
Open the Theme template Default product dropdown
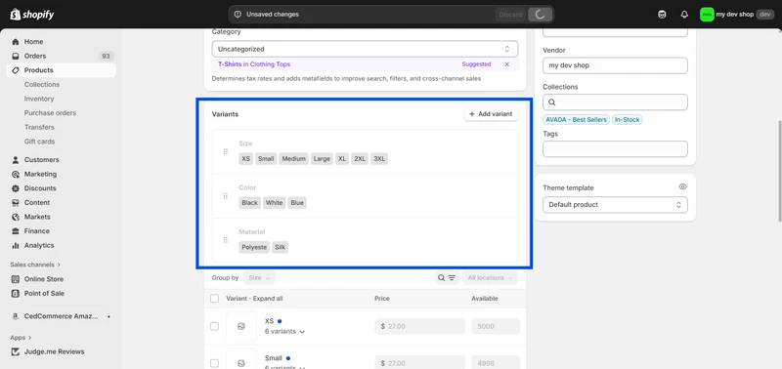click(x=615, y=205)
